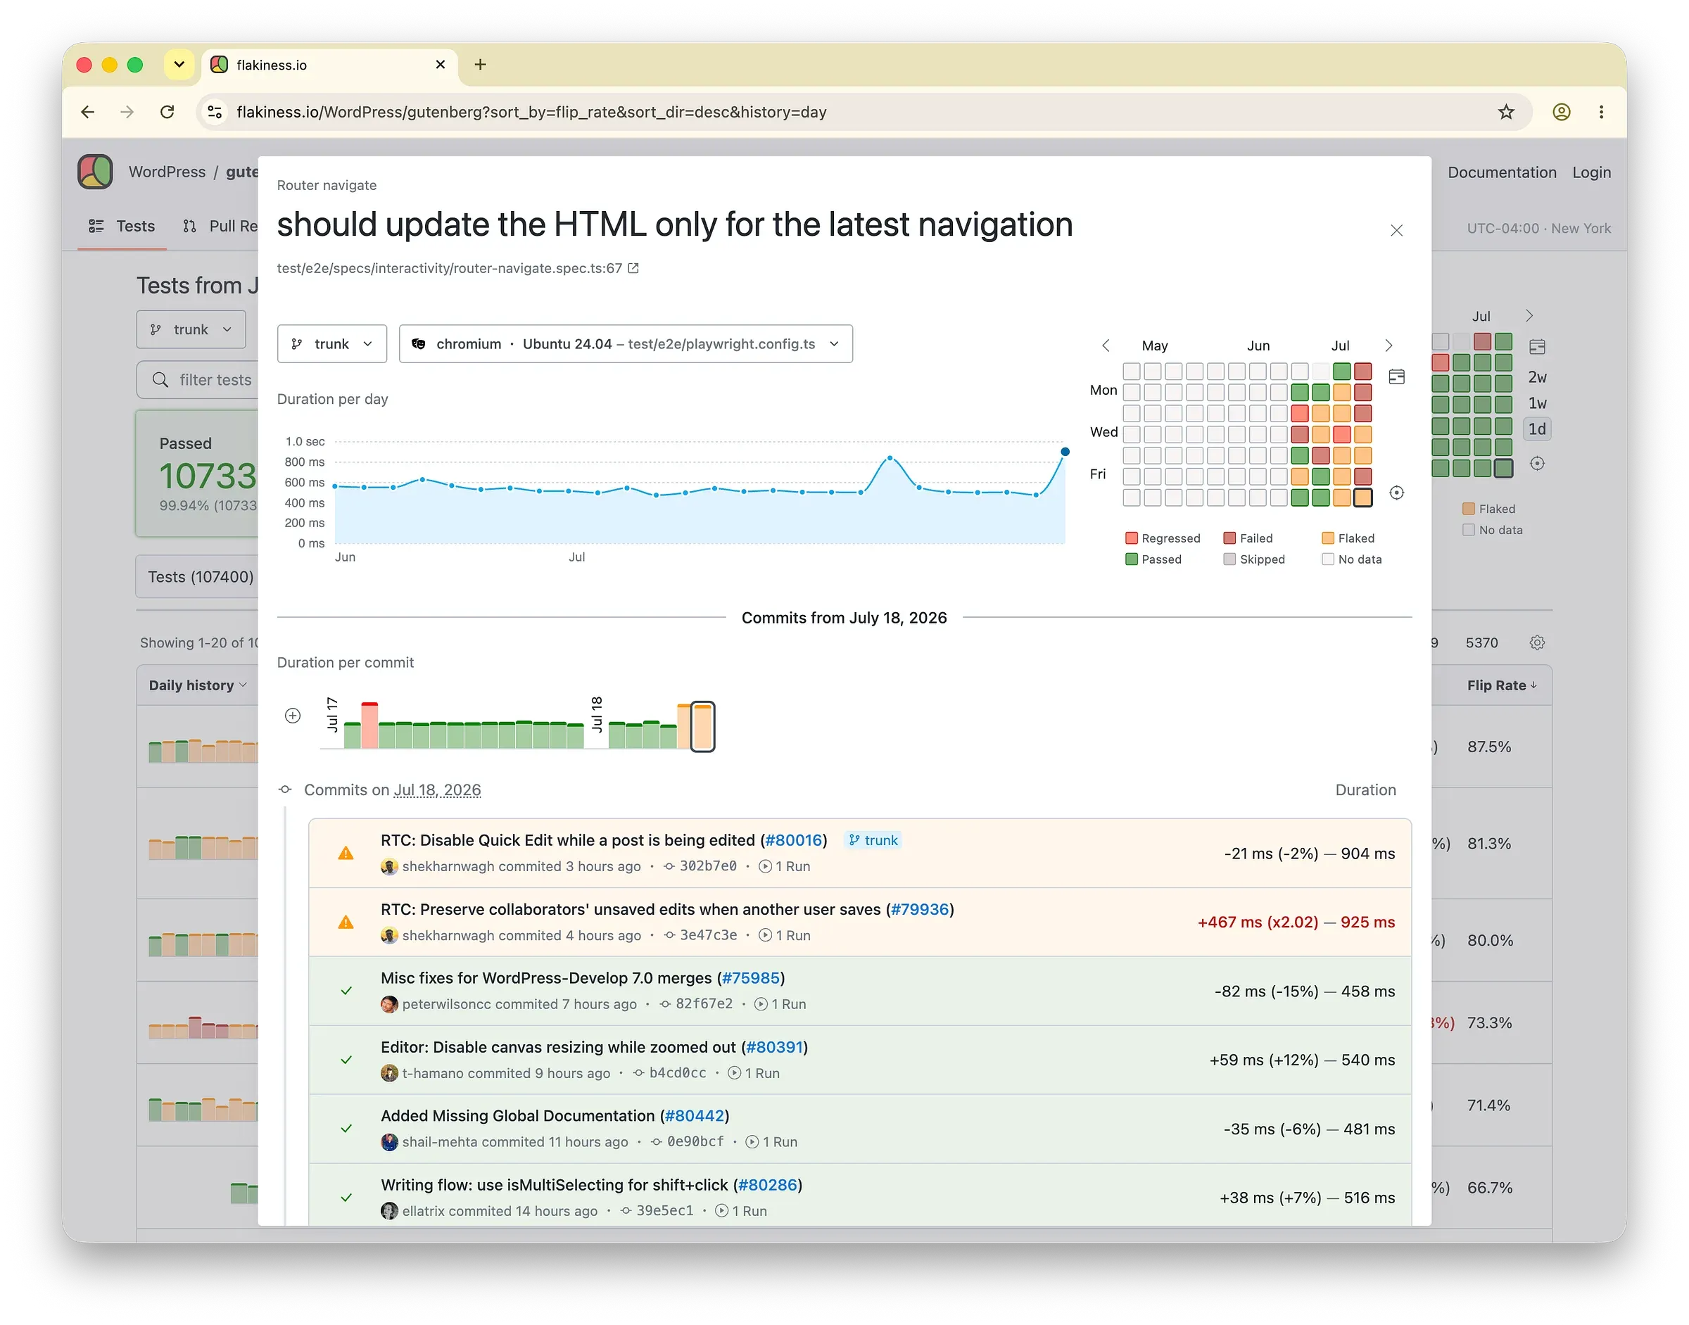Go back in browser history

tap(88, 112)
